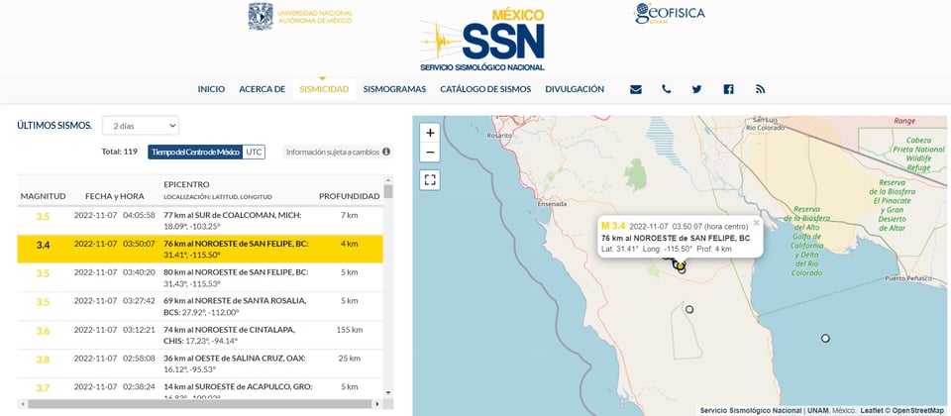Click the PROFUNDIDAD column header
Viewport: 951px width, 416px height.
click(350, 196)
